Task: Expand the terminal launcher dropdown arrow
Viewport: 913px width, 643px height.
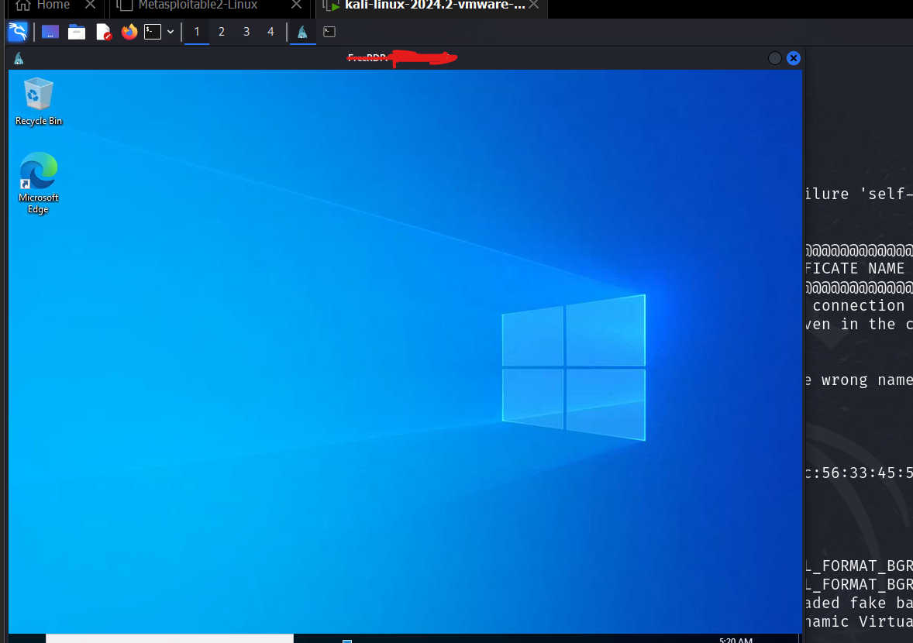Action: [x=171, y=32]
